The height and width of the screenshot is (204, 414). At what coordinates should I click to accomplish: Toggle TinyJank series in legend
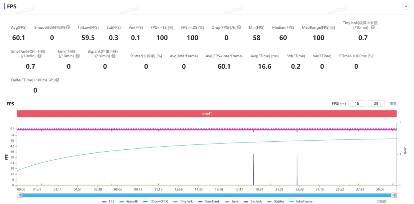pos(182,201)
